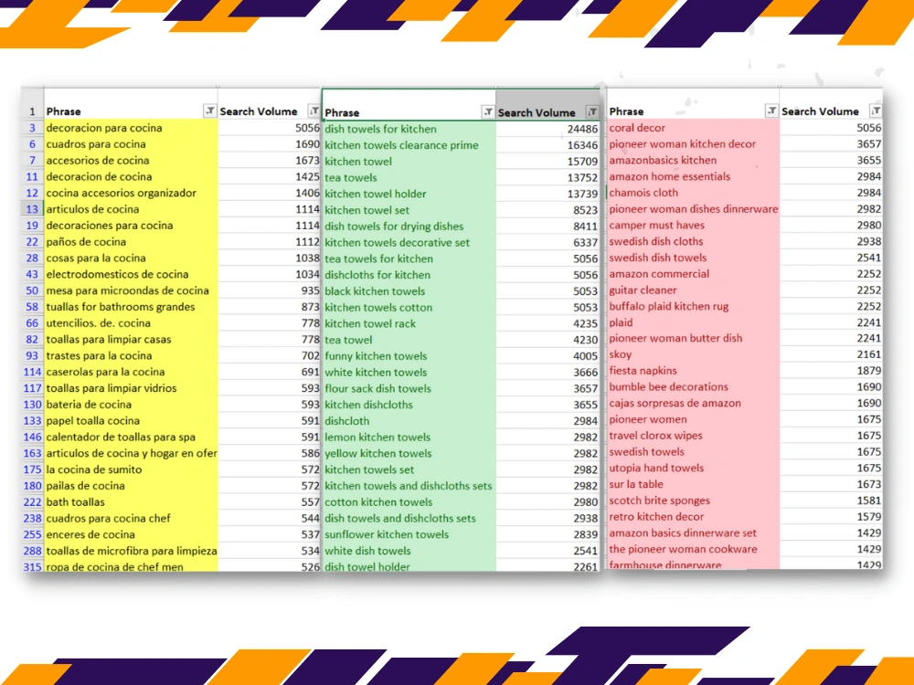This screenshot has height=685, width=914.
Task: Click cell 'cuadros para cocina'
Action: 131,144
